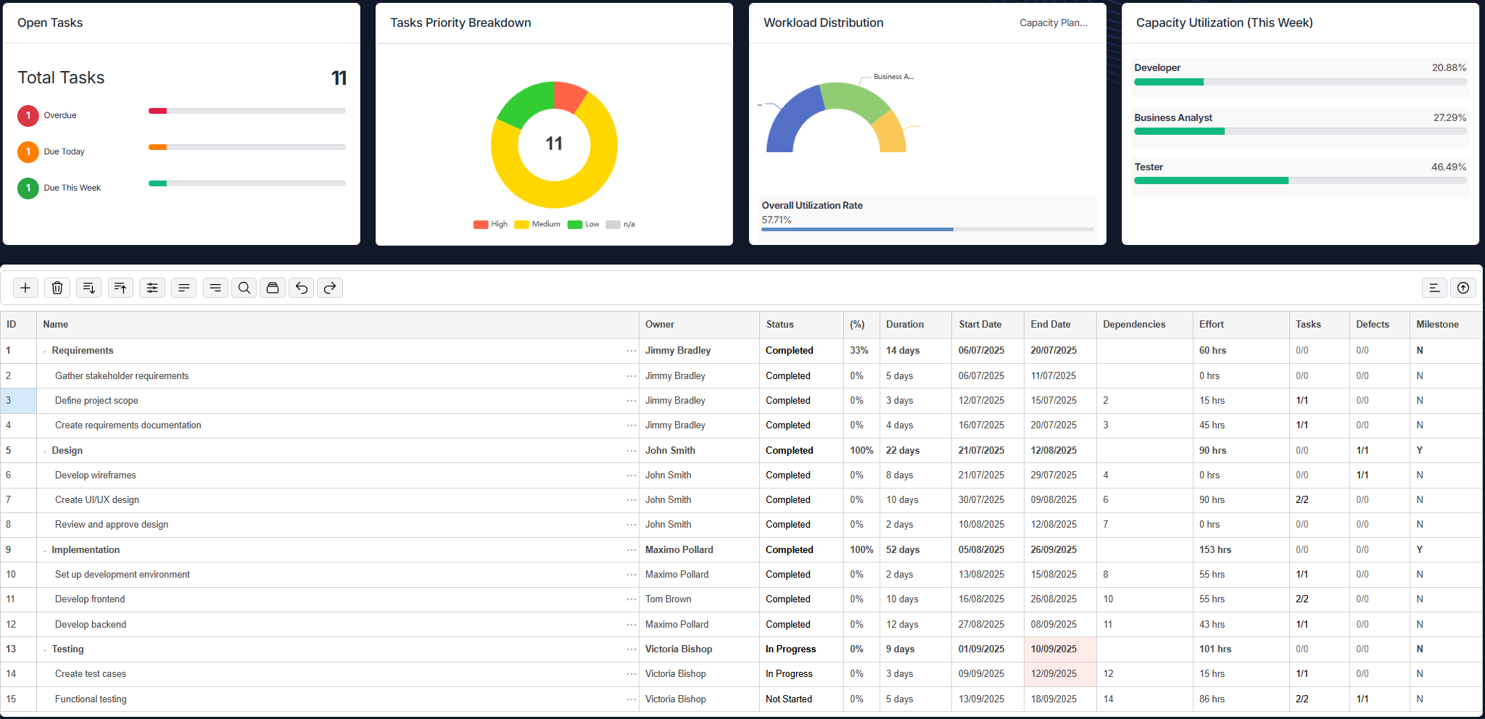Collapse the Requirements task group
The height and width of the screenshot is (719, 1485).
click(x=45, y=352)
